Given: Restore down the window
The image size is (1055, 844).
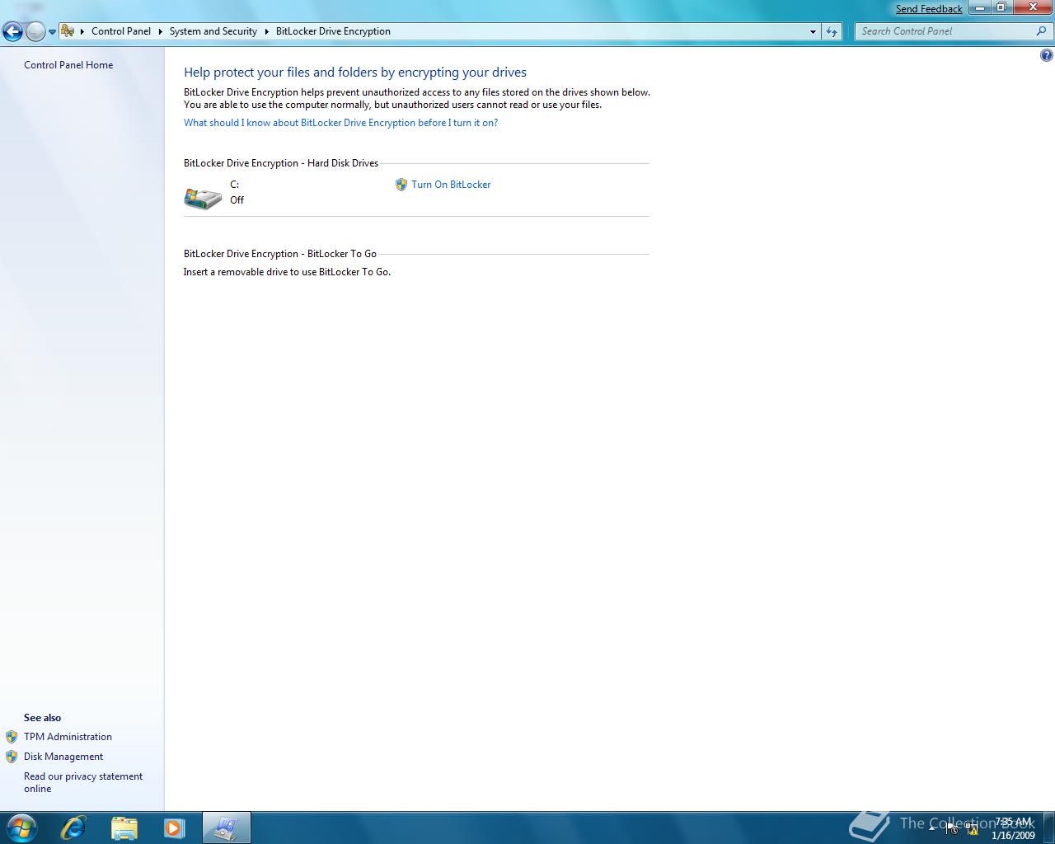Looking at the screenshot, I should 1001,7.
